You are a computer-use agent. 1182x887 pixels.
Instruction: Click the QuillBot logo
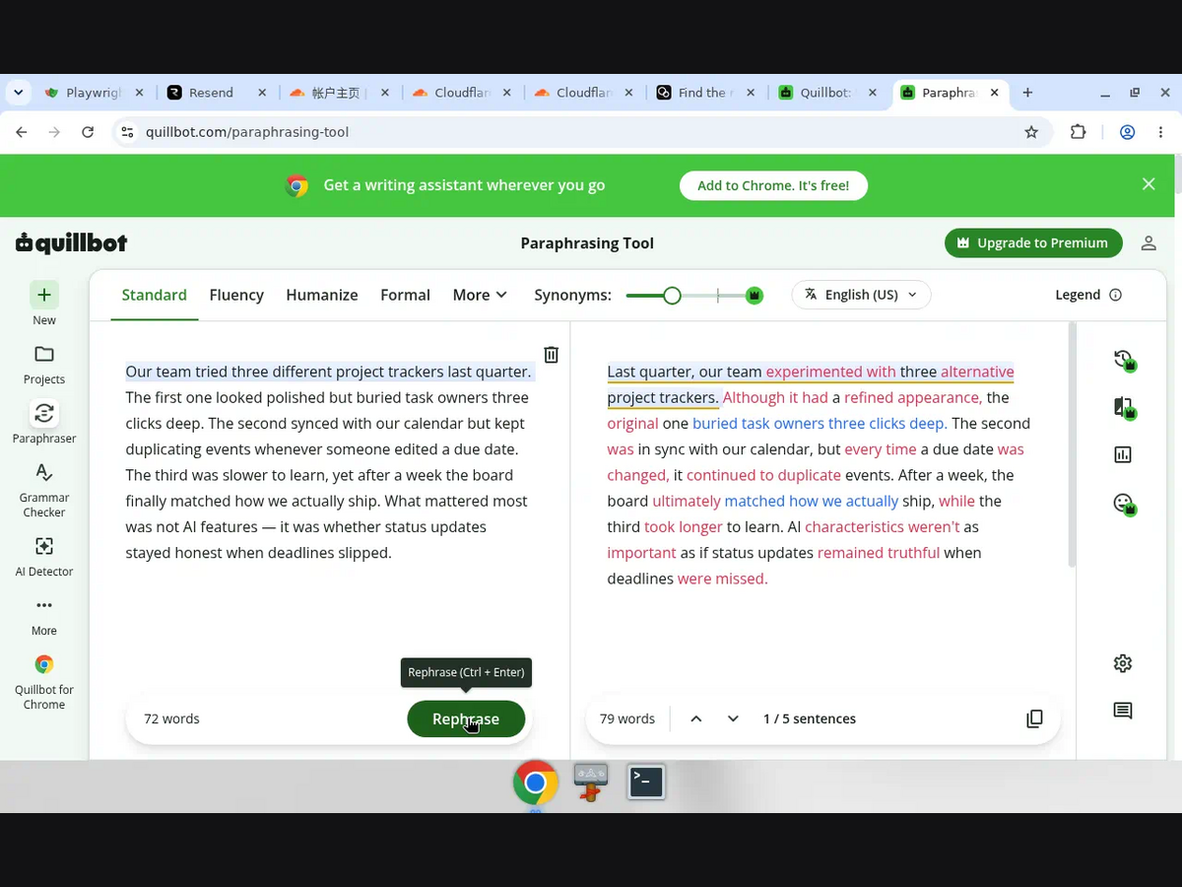71,243
